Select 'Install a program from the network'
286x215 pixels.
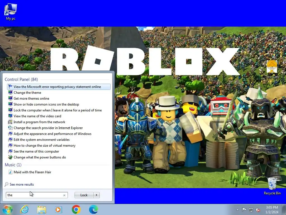[39, 122]
